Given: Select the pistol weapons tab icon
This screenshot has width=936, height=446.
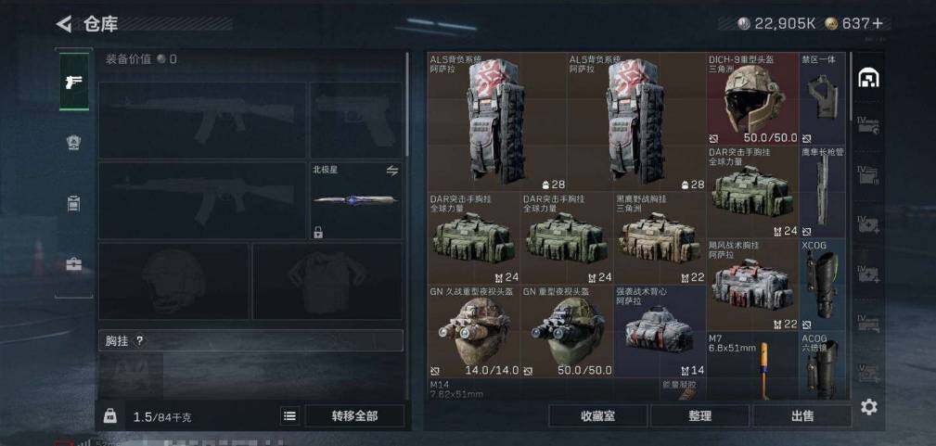Looking at the screenshot, I should tap(74, 82).
